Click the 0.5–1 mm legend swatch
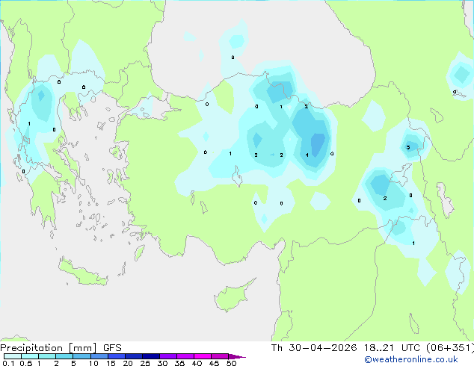 point(30,356)
